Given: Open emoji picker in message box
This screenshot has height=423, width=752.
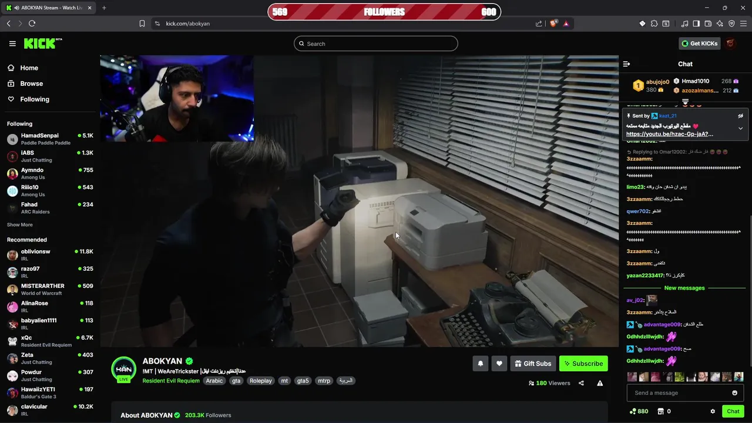Looking at the screenshot, I should click(734, 393).
